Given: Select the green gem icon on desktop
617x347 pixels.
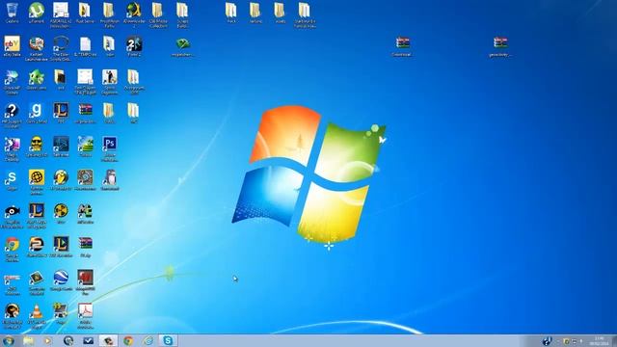Looking at the screenshot, I should pyautogui.click(x=182, y=43).
